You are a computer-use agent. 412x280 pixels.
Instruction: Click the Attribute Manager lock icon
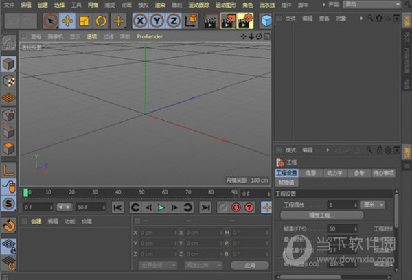[380, 150]
